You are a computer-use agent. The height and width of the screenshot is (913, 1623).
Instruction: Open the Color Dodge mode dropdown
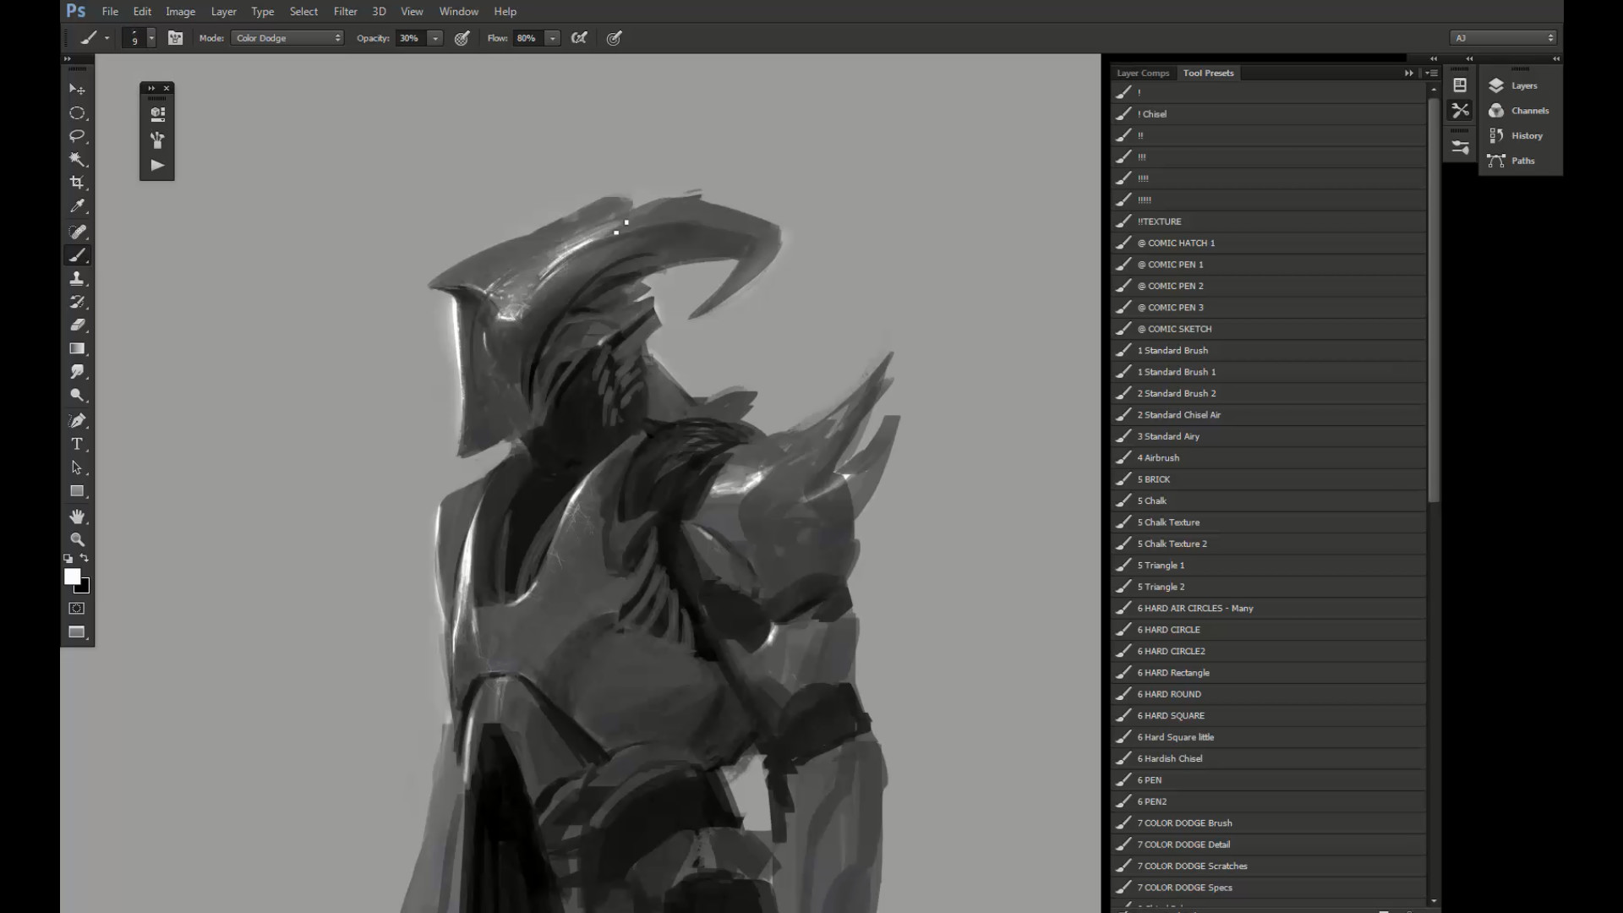coord(287,38)
